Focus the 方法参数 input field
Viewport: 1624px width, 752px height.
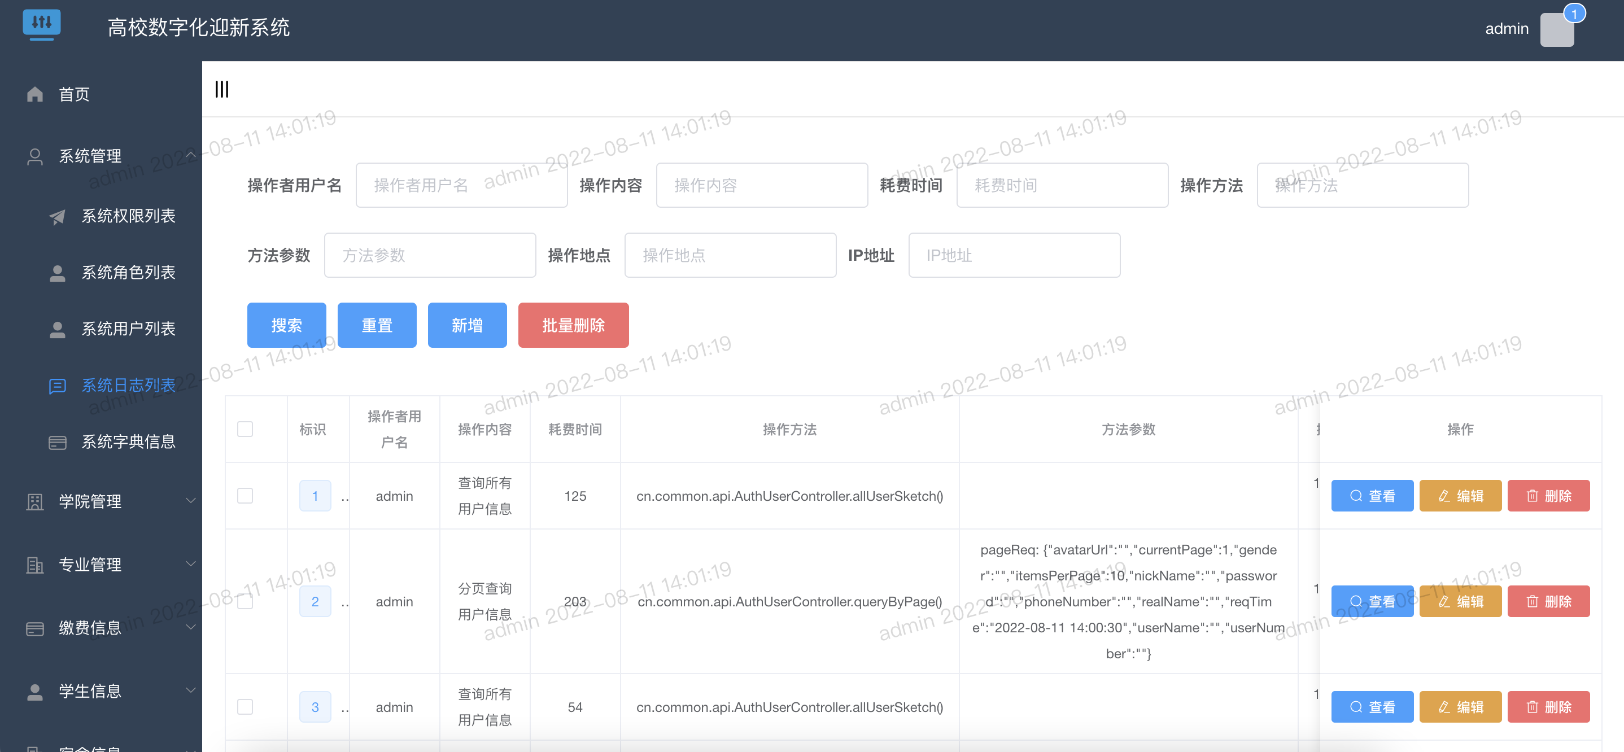[430, 255]
